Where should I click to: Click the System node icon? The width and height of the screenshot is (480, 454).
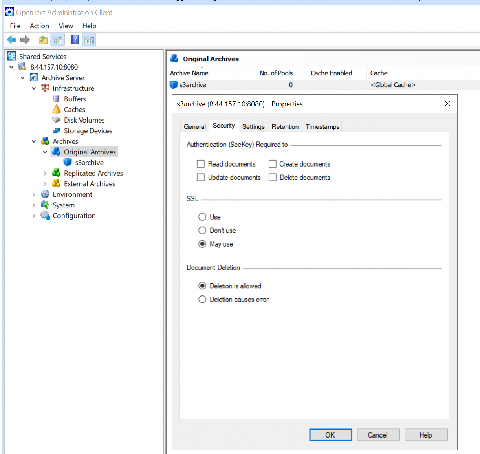pyautogui.click(x=45, y=205)
